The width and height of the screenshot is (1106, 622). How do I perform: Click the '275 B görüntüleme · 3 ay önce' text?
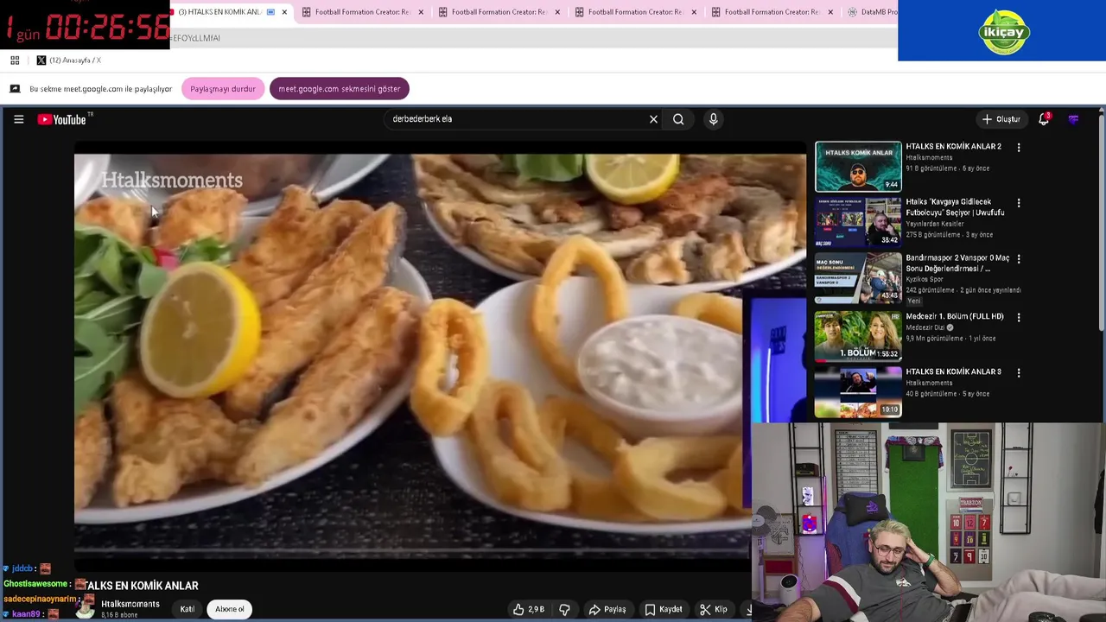coord(949,235)
